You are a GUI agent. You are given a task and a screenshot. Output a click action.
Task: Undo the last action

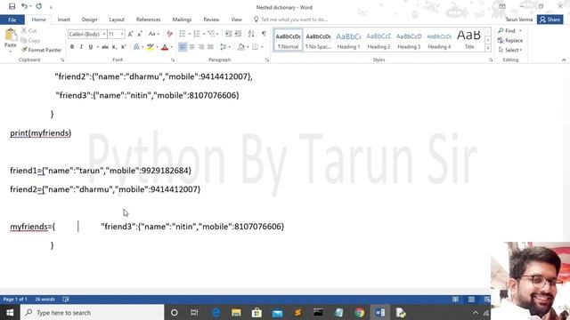[x=24, y=6]
